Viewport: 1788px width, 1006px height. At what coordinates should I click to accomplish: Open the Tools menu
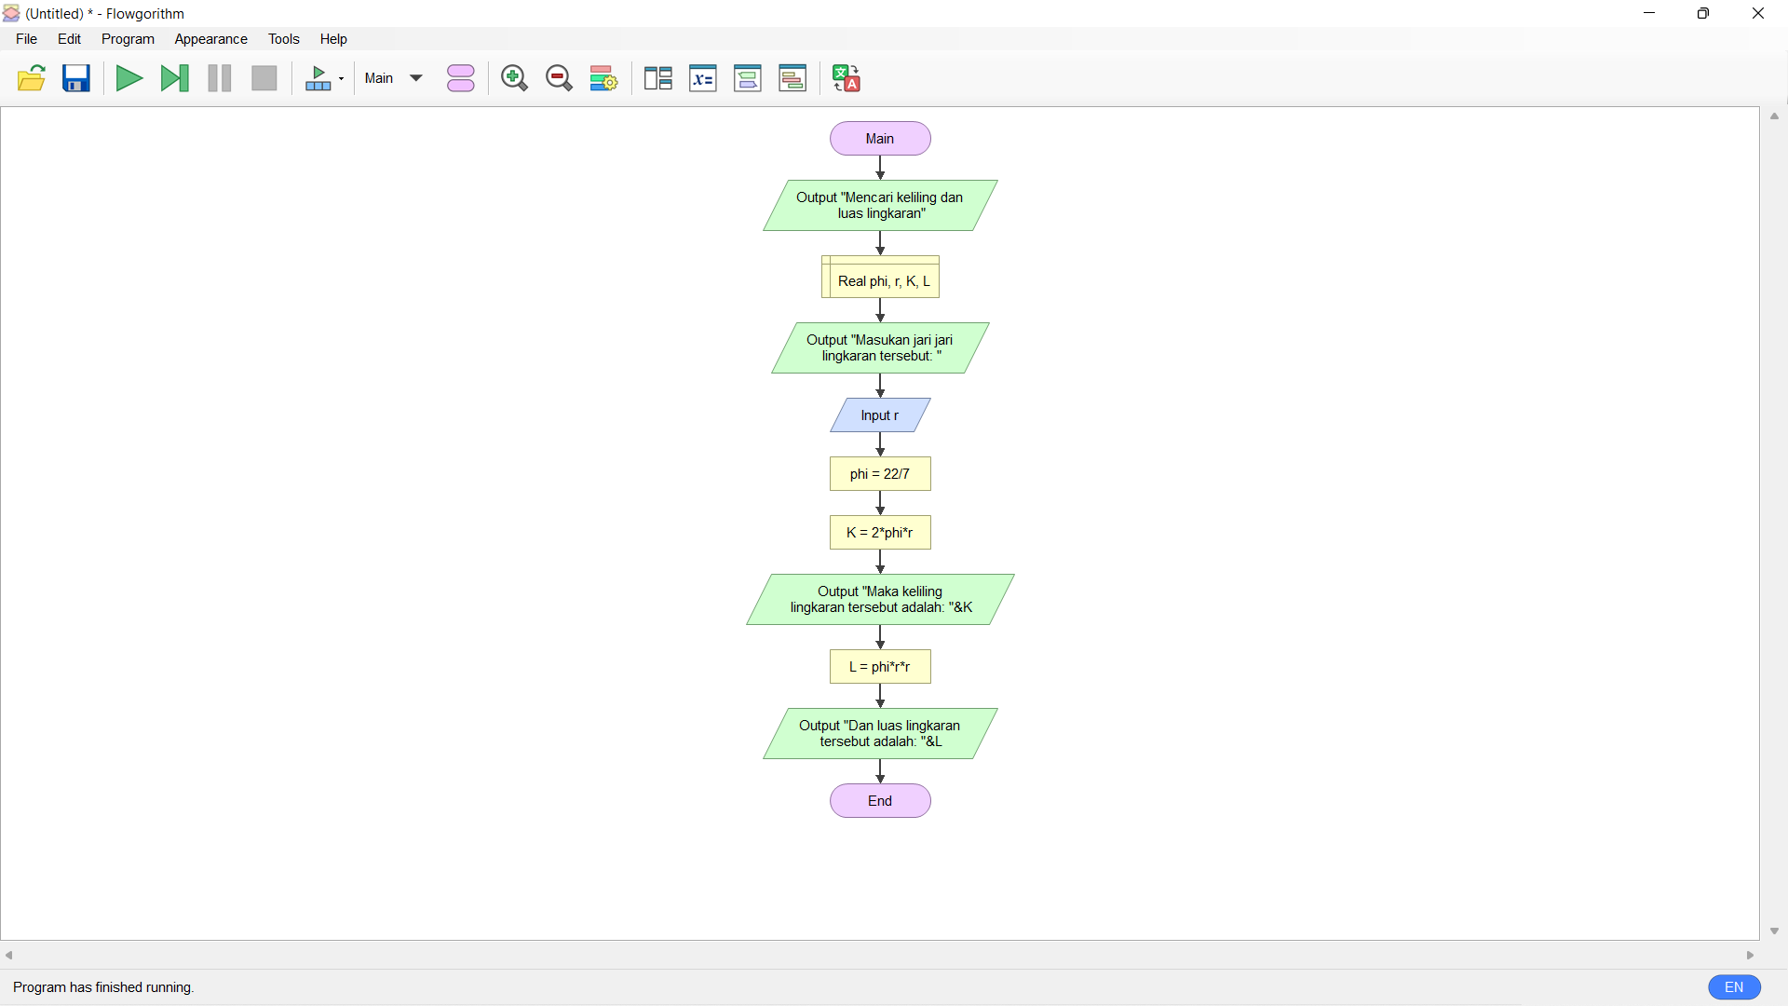284,39
